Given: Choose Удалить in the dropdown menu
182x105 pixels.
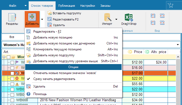Looking at the screenshot, I should 73,86.
